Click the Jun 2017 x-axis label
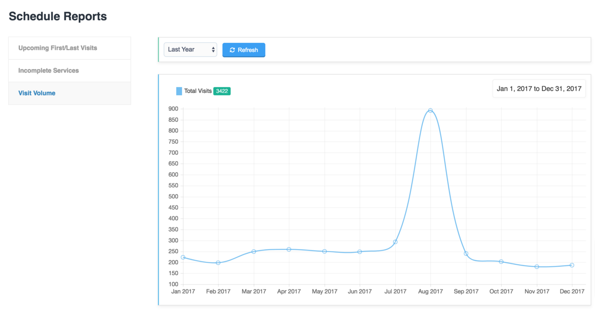 coord(360,291)
